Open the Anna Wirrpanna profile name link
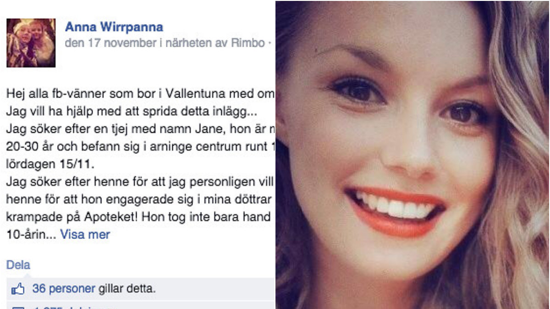550x309 pixels. [x=114, y=27]
